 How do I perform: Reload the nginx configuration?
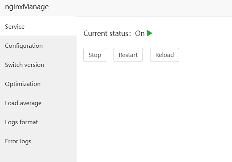pyautogui.click(x=164, y=55)
